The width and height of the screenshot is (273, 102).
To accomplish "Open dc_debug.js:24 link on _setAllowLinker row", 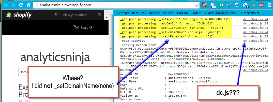I will point(256,28).
